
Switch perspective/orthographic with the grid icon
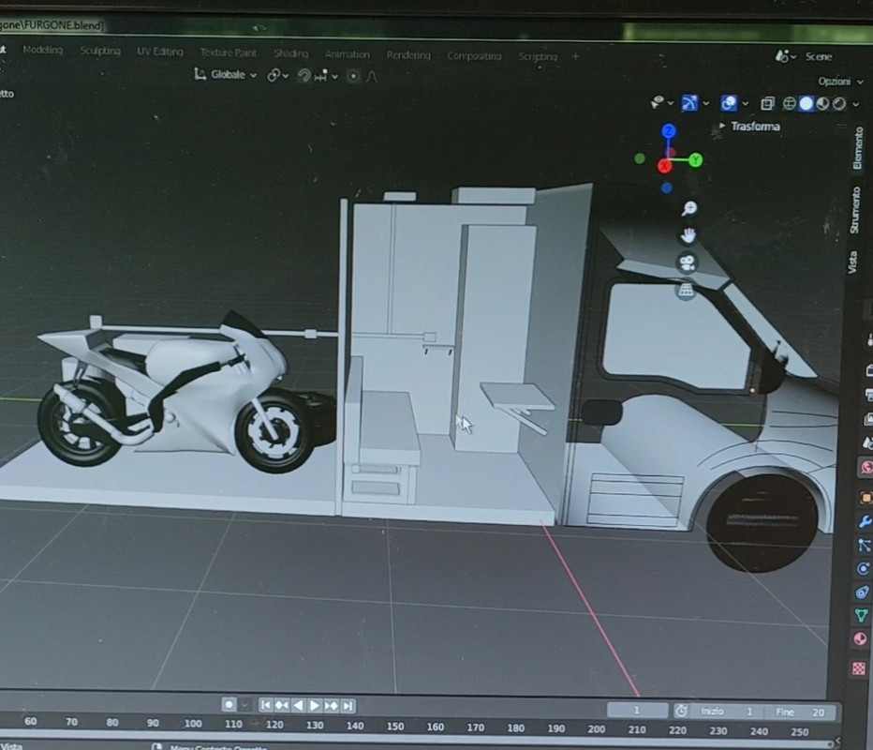point(687,291)
